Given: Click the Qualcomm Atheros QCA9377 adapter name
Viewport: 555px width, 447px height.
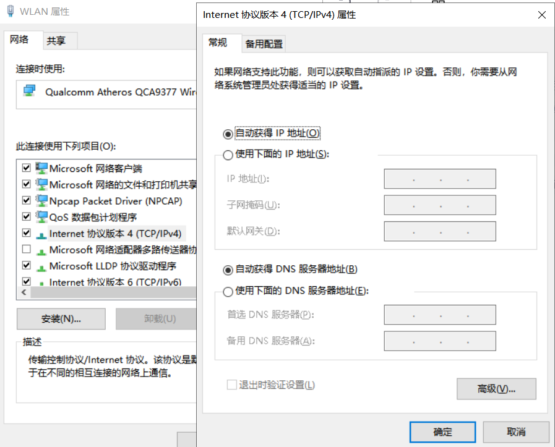Looking at the screenshot, I should (x=121, y=92).
